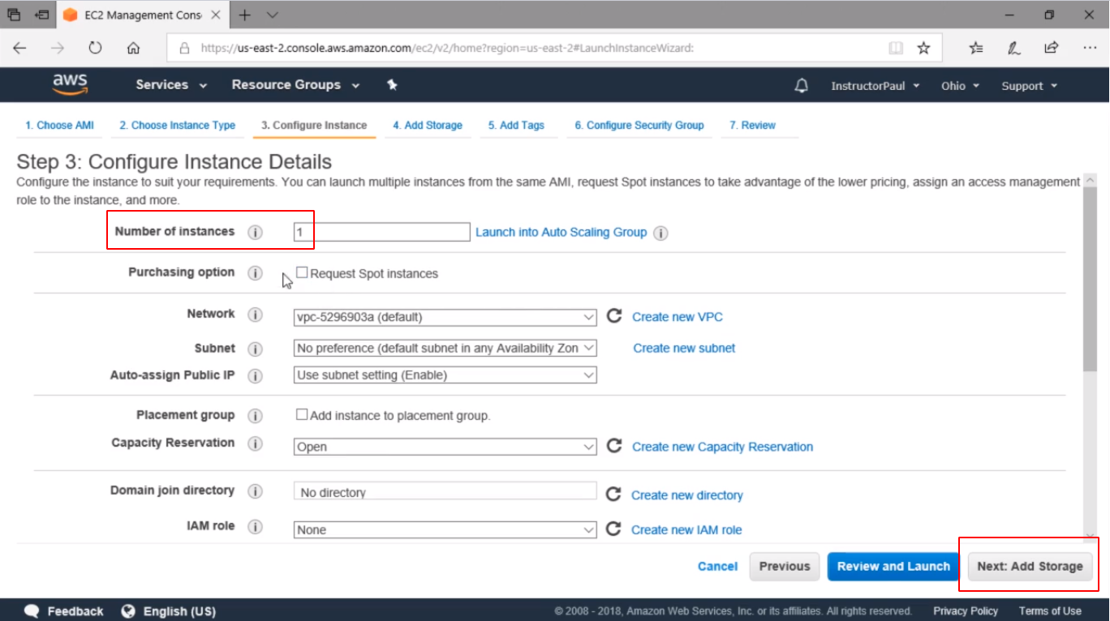Click info icon for Auto-assign Public IP
The height and width of the screenshot is (621, 1110).
255,376
